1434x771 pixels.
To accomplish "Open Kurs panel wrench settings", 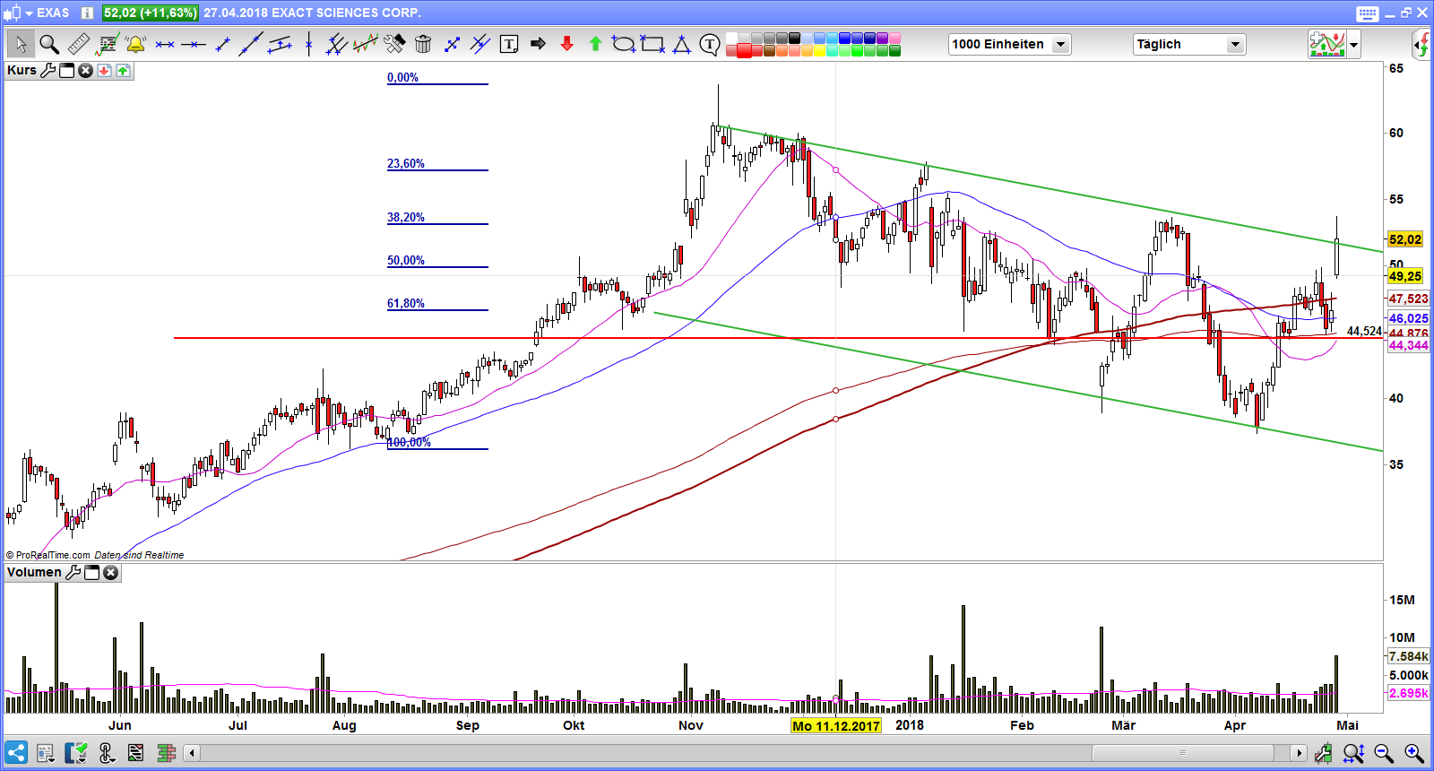I will tap(48, 70).
